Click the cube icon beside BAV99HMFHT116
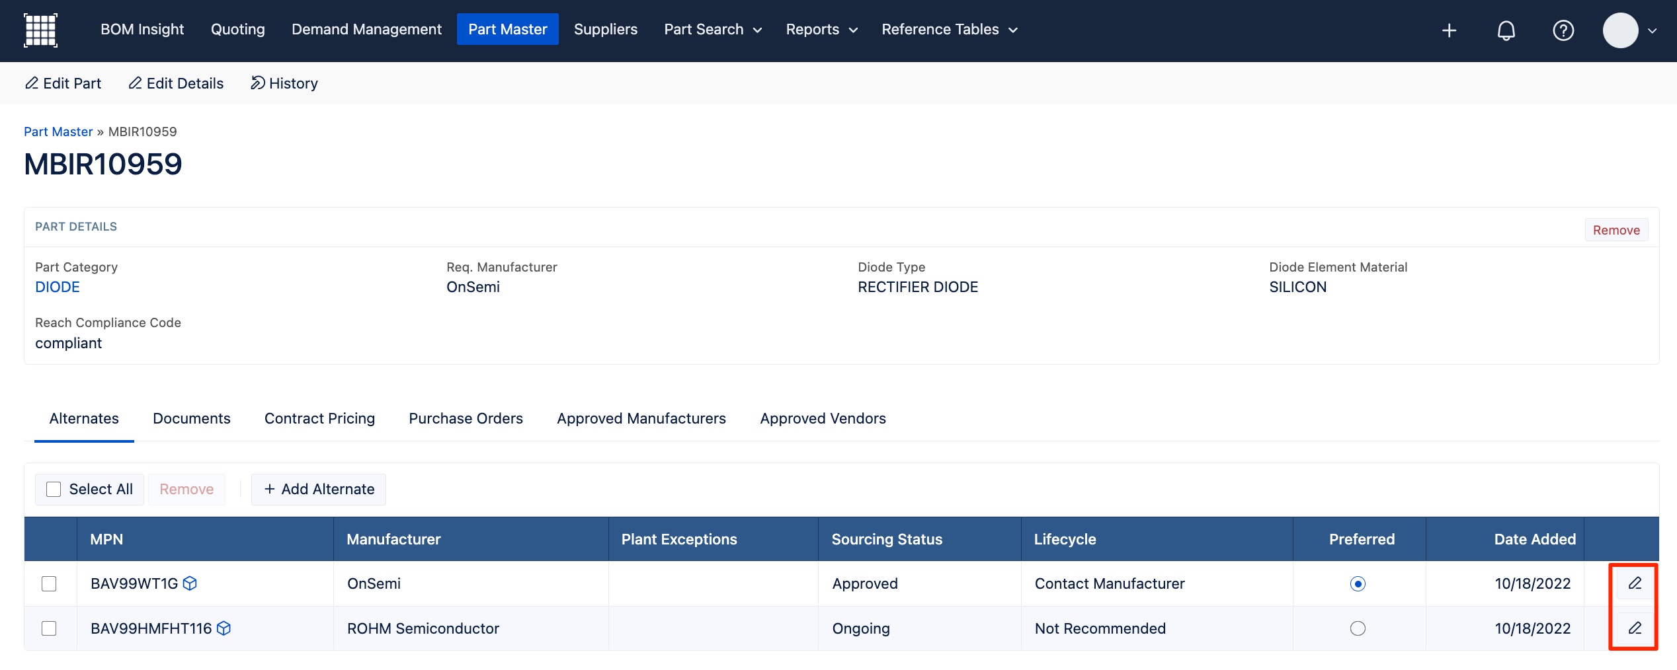1677x670 pixels. click(x=224, y=628)
